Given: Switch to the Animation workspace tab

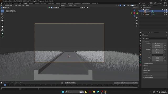Looking at the screenshot, I should 64,3.
